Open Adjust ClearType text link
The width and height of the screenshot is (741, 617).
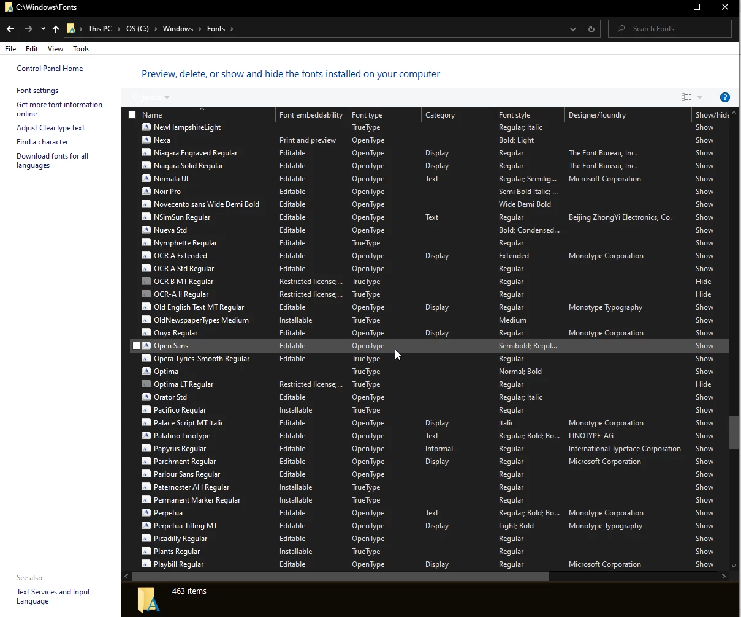(50, 128)
